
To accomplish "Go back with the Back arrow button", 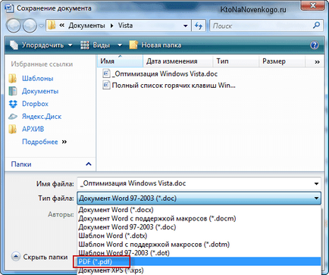I will [13, 26].
